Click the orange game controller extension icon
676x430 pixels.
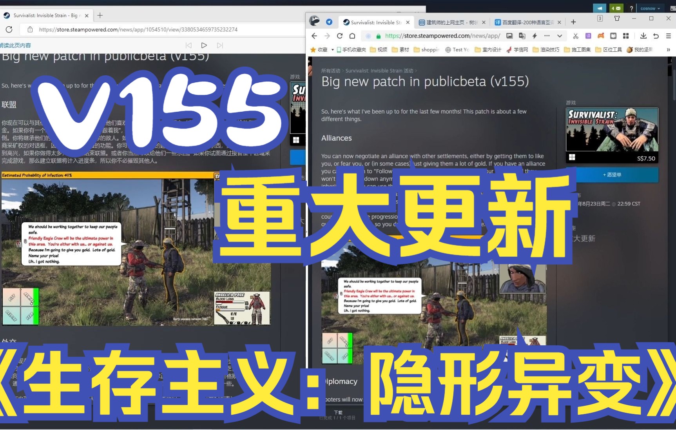[601, 36]
